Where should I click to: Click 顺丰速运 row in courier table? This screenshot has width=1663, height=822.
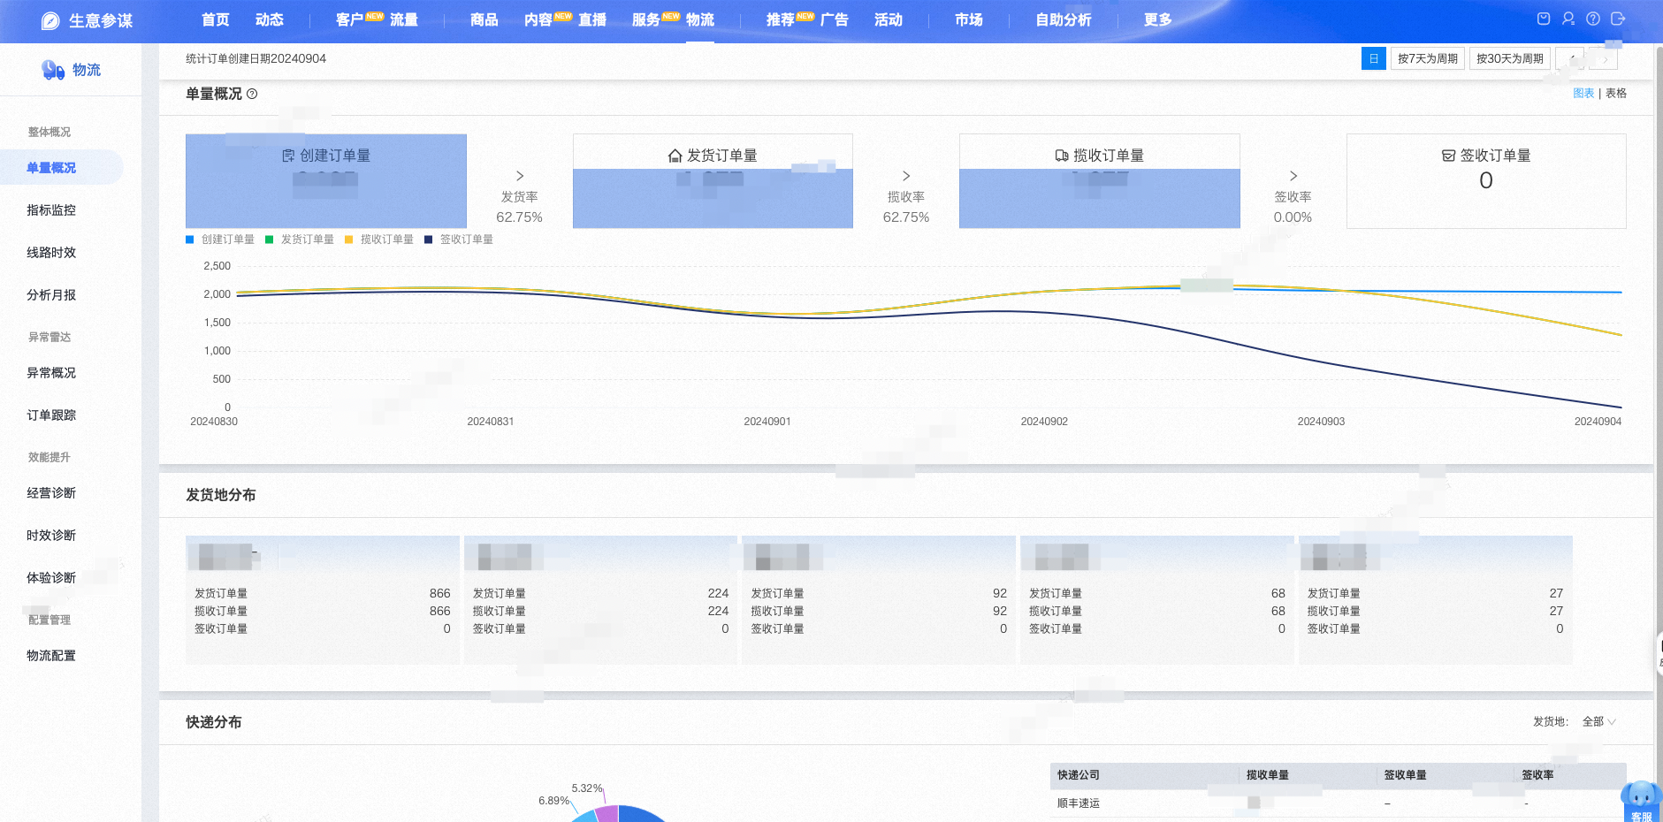pyautogui.click(x=1338, y=803)
